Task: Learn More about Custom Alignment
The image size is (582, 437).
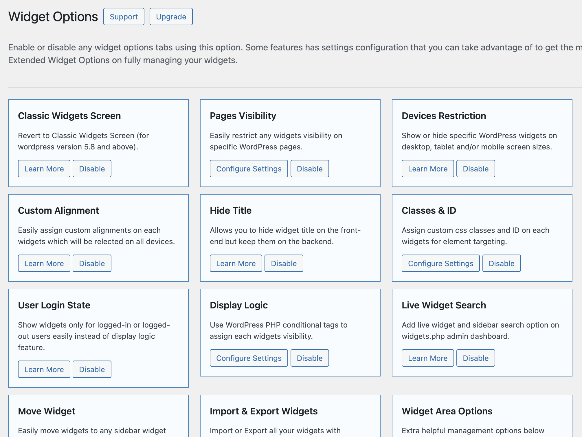Action: pos(44,263)
